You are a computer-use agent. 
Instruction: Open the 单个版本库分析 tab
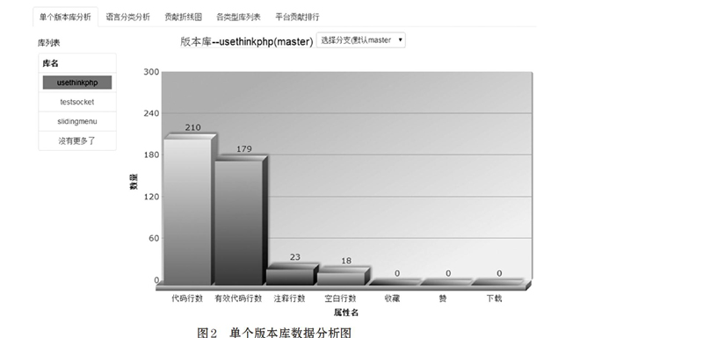[x=65, y=17]
